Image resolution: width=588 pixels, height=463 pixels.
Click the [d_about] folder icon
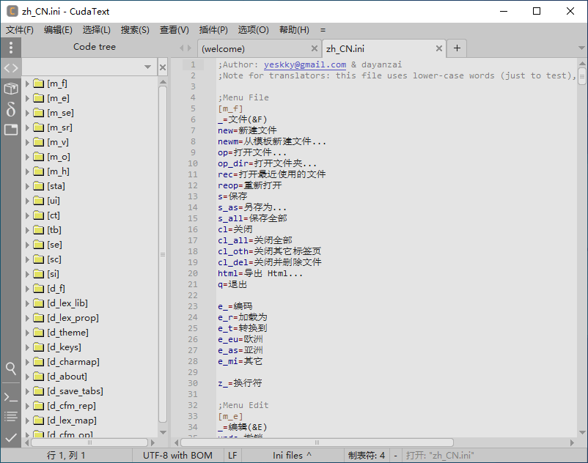tap(38, 377)
